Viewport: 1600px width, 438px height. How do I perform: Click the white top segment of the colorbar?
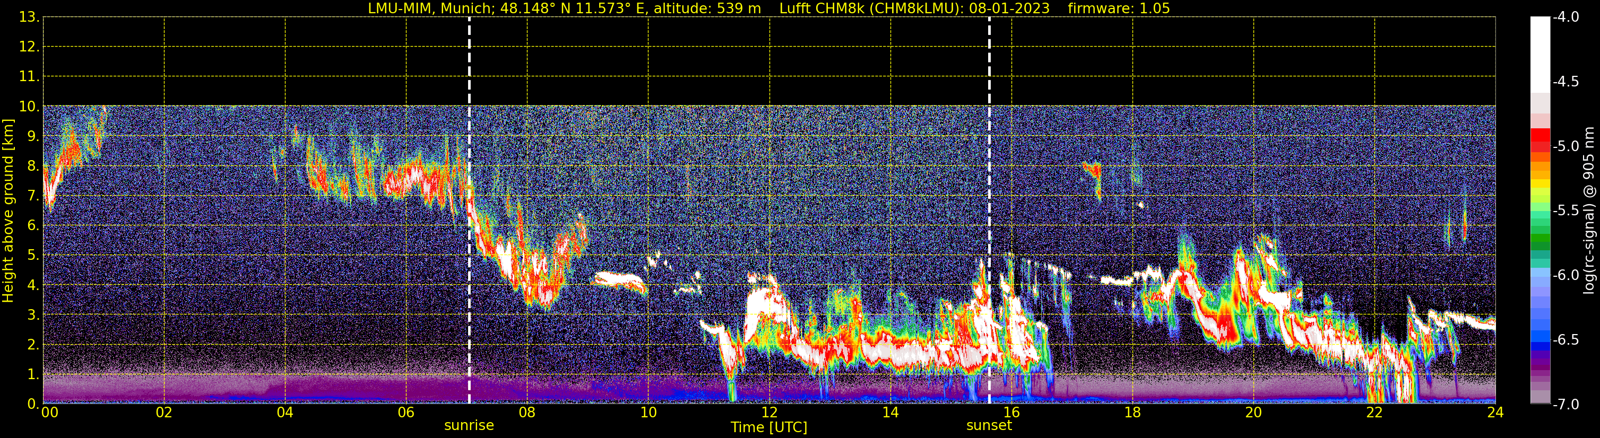[1541, 55]
